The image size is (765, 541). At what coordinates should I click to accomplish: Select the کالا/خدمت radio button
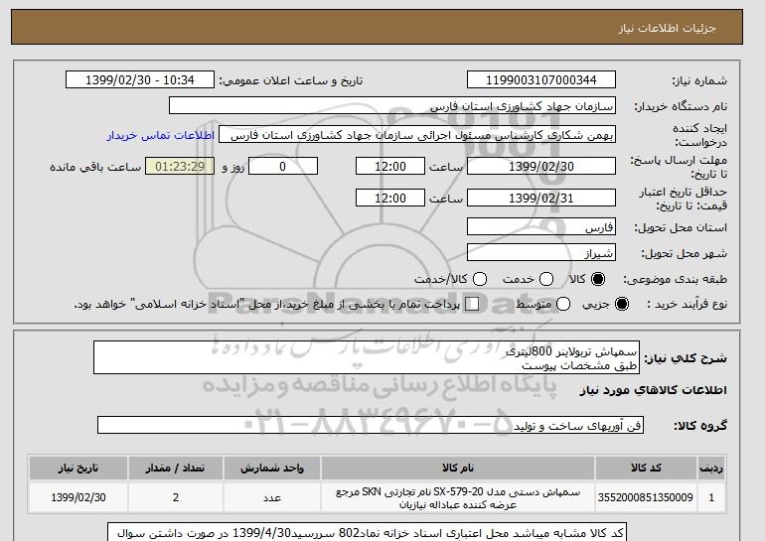coord(480,279)
